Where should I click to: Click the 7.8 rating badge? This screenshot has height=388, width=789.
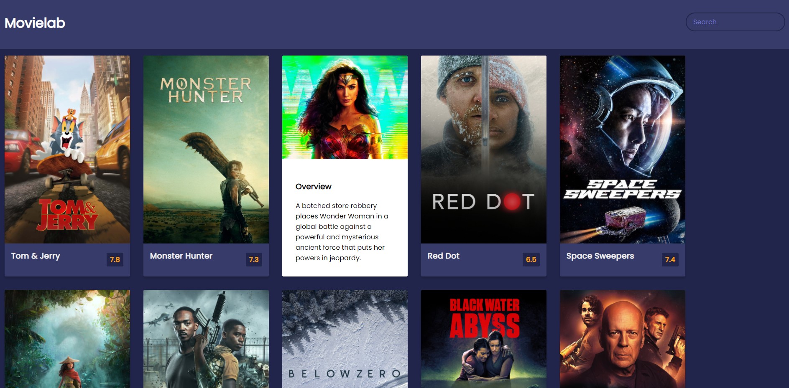[115, 259]
